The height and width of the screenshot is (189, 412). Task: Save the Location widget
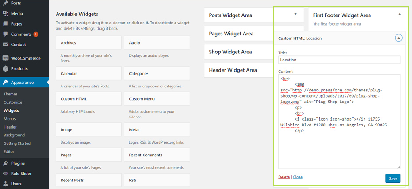click(x=393, y=178)
